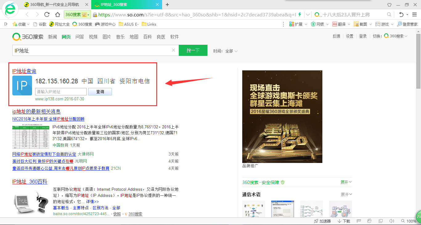
Task: Select the 地图 search category
Action: [134, 37]
